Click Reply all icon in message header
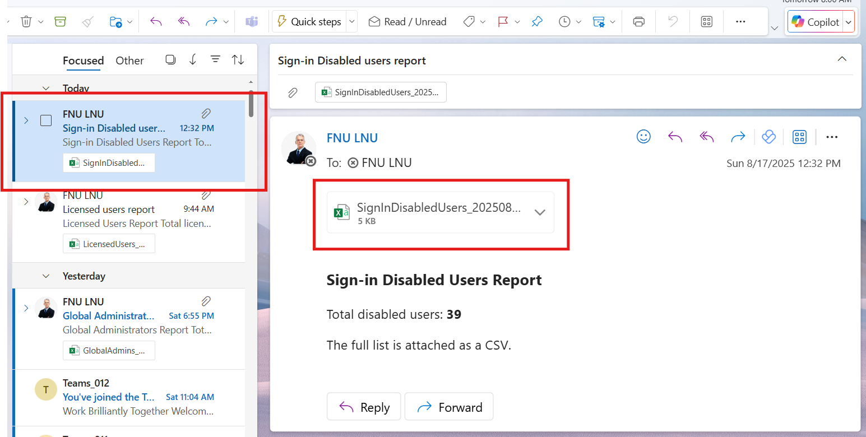 [x=707, y=137]
